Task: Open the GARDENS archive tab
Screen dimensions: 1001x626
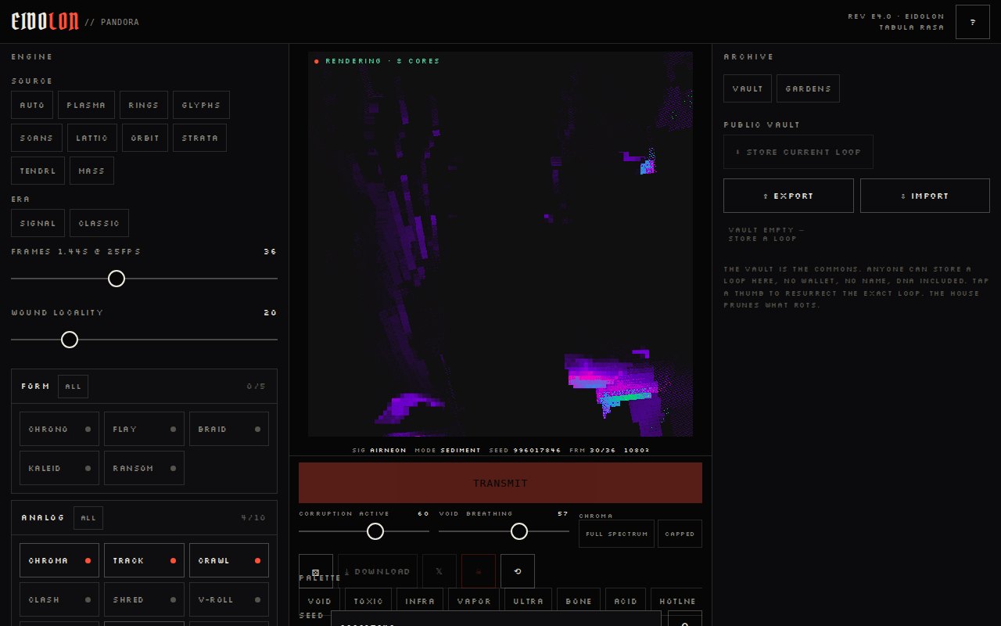Action: (x=809, y=88)
